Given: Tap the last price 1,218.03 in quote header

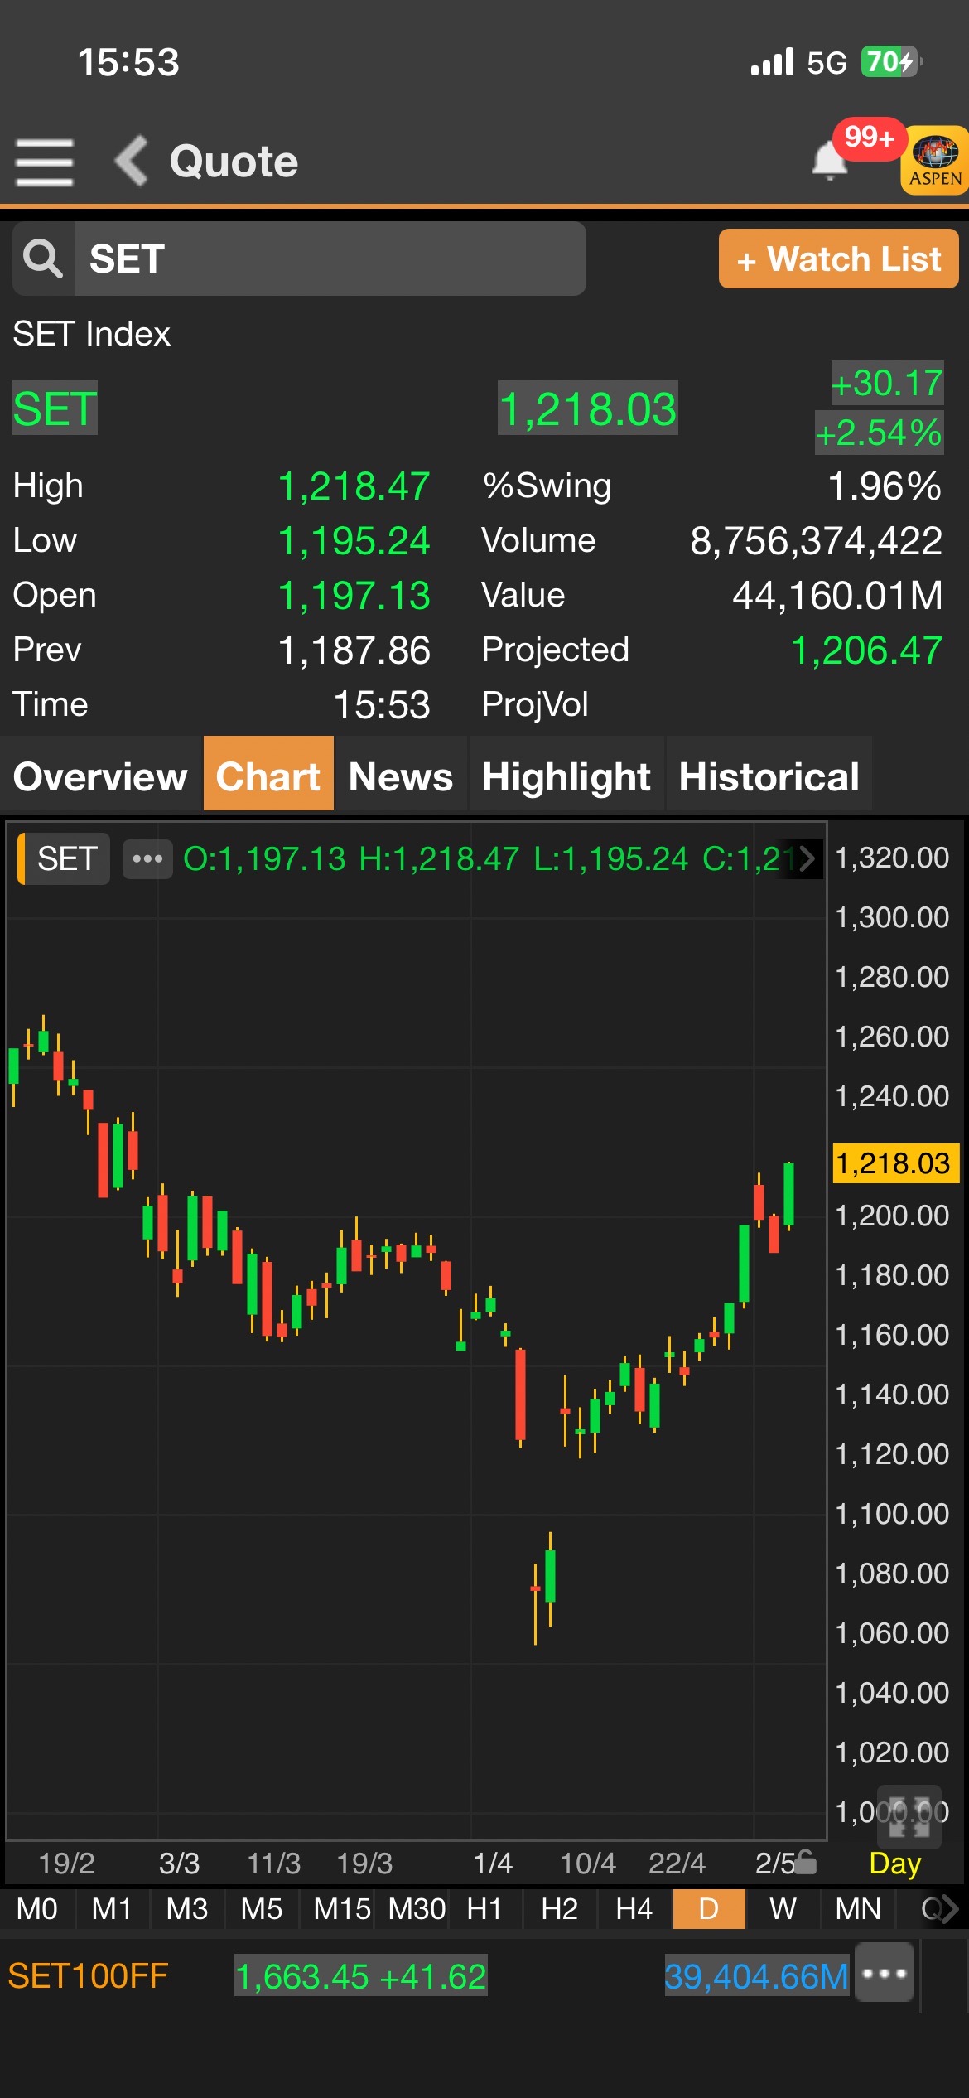Looking at the screenshot, I should click(588, 408).
